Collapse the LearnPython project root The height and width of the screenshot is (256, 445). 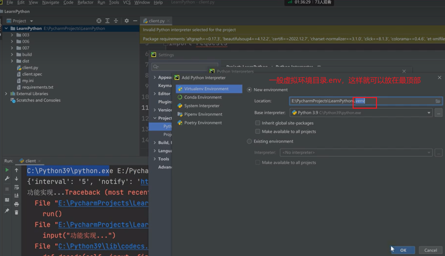tap(6, 28)
